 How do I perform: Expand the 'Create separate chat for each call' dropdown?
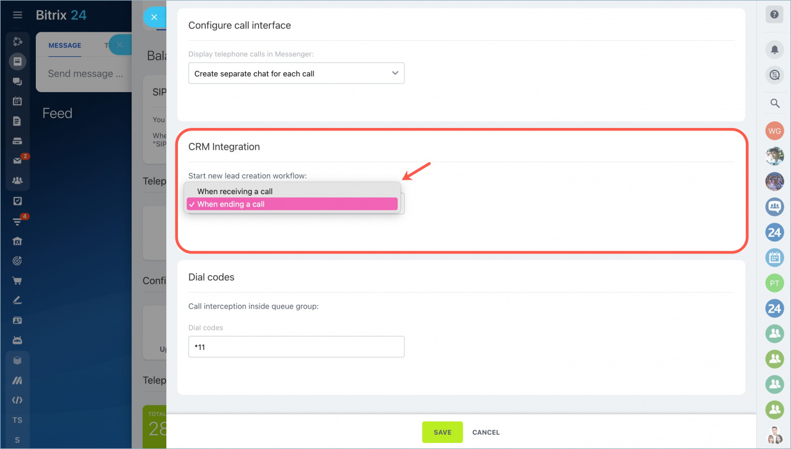[296, 74]
